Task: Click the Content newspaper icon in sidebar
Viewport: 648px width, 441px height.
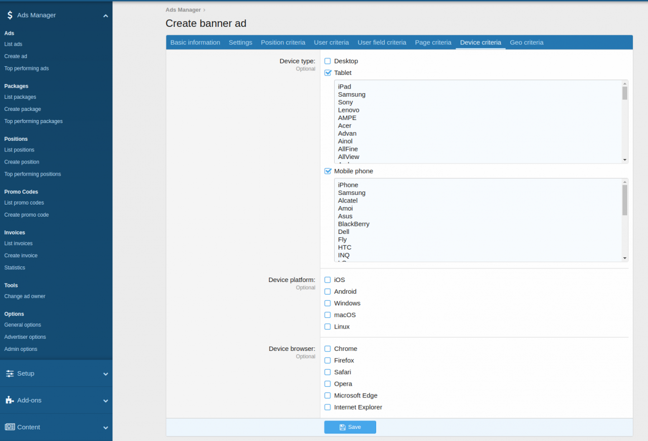Action: [10, 427]
